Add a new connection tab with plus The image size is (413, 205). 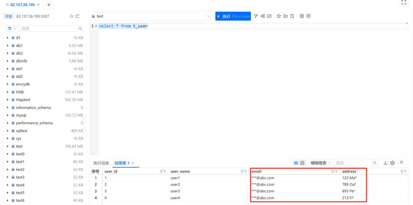(49, 5)
